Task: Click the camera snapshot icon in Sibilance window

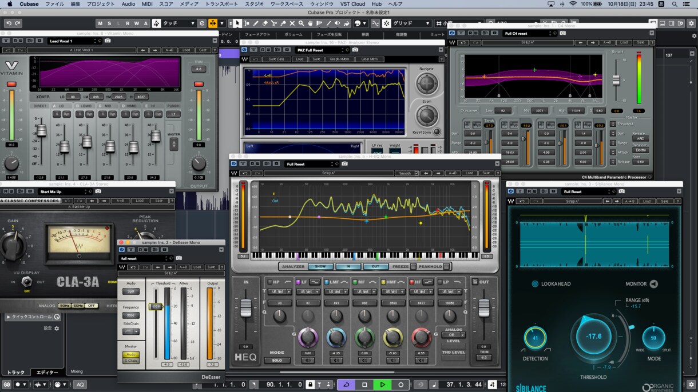Action: [621, 192]
